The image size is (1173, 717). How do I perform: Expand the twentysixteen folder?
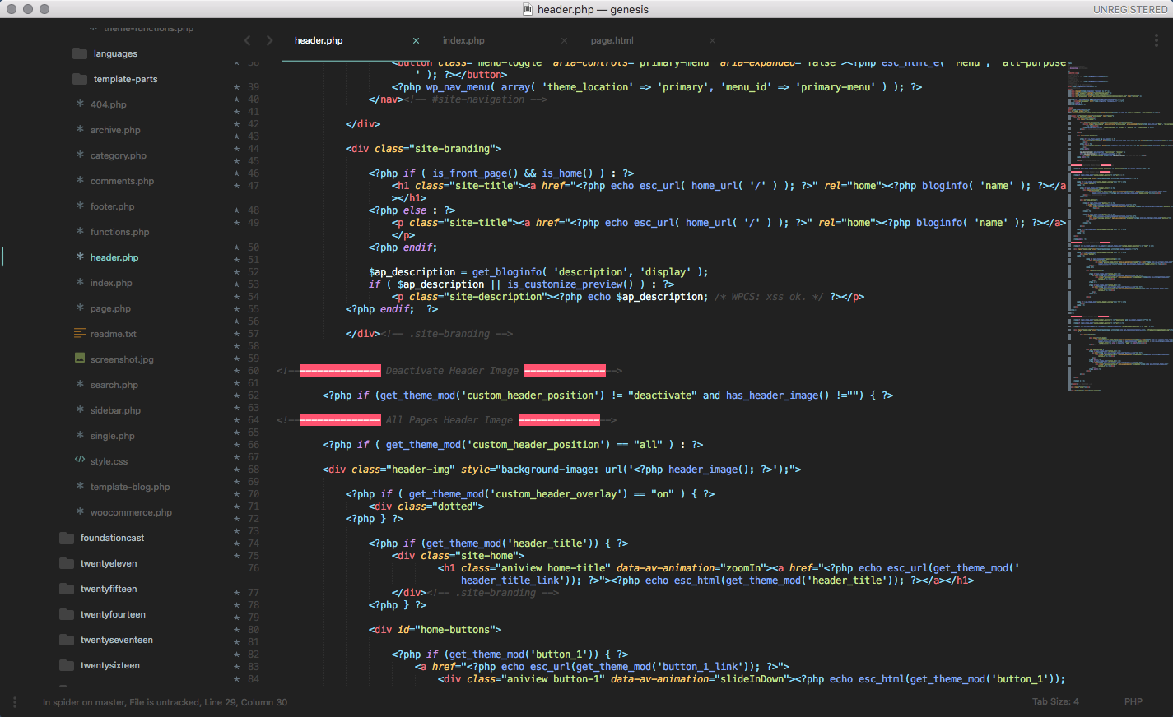click(110, 665)
